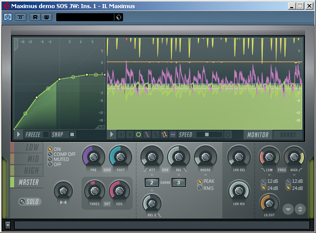The width and height of the screenshot is (316, 233).
Task: Click the first vertical bar display icon
Action: pyautogui.click(x=121, y=134)
